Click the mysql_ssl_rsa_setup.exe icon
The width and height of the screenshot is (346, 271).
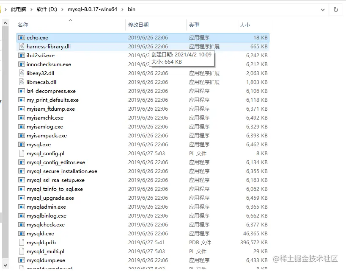coord(22,180)
